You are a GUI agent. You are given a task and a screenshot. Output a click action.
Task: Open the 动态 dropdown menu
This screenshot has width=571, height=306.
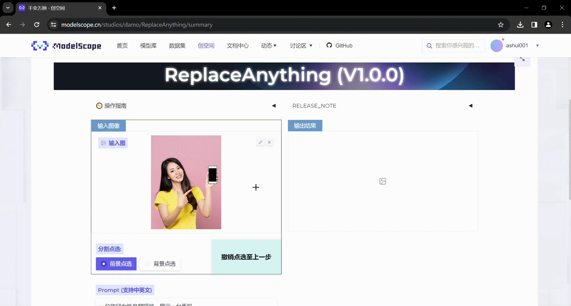coord(269,45)
